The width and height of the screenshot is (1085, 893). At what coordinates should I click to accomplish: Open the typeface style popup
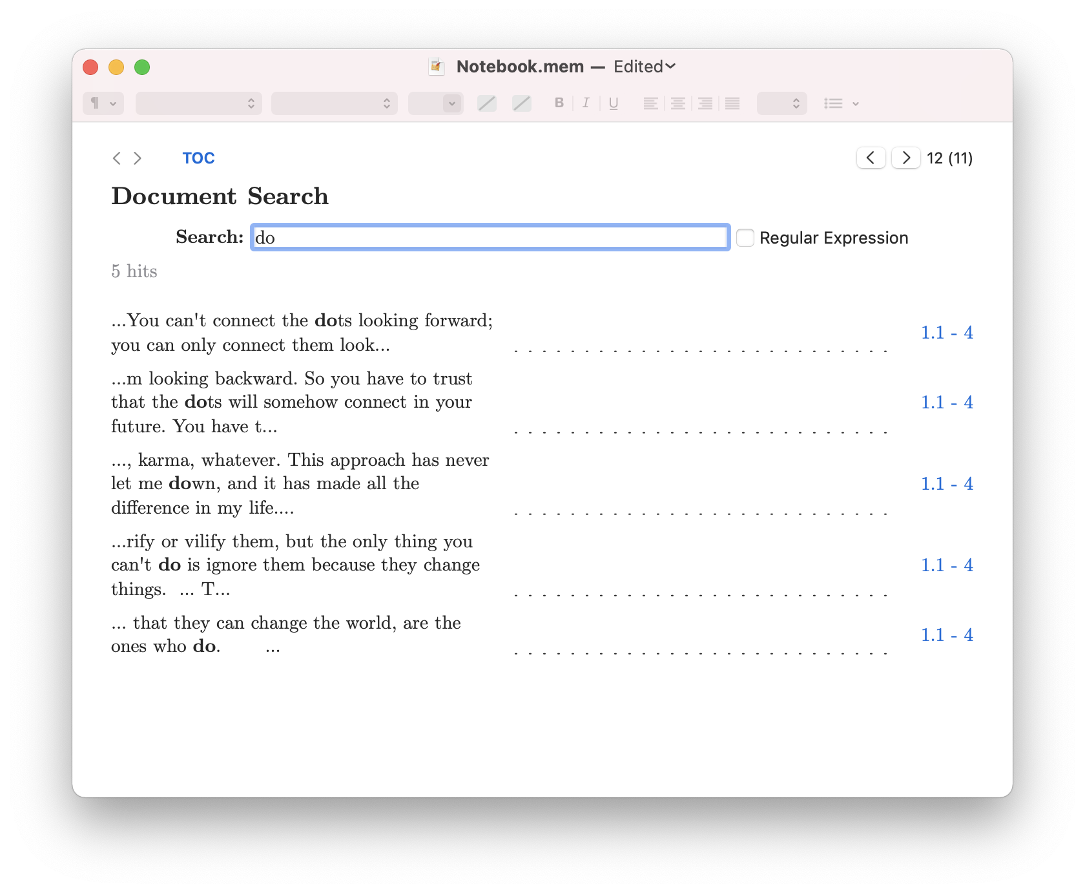point(335,103)
